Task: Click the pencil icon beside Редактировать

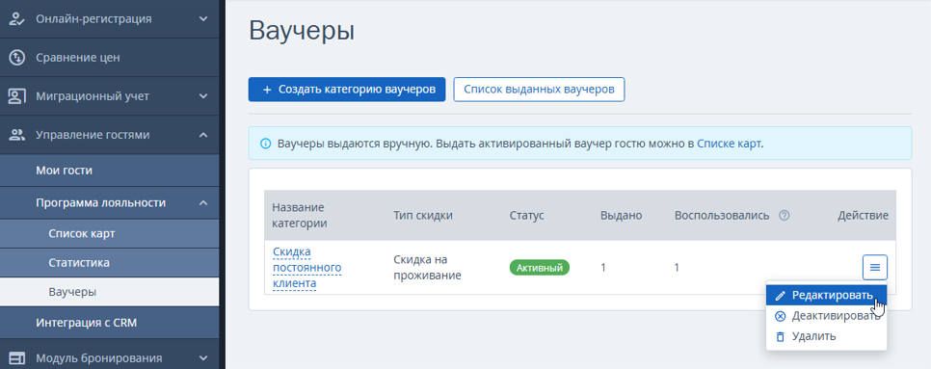Action: coord(781,296)
